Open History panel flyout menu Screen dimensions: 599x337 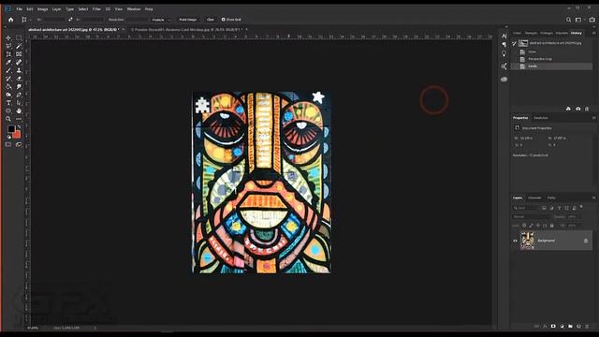(x=593, y=34)
